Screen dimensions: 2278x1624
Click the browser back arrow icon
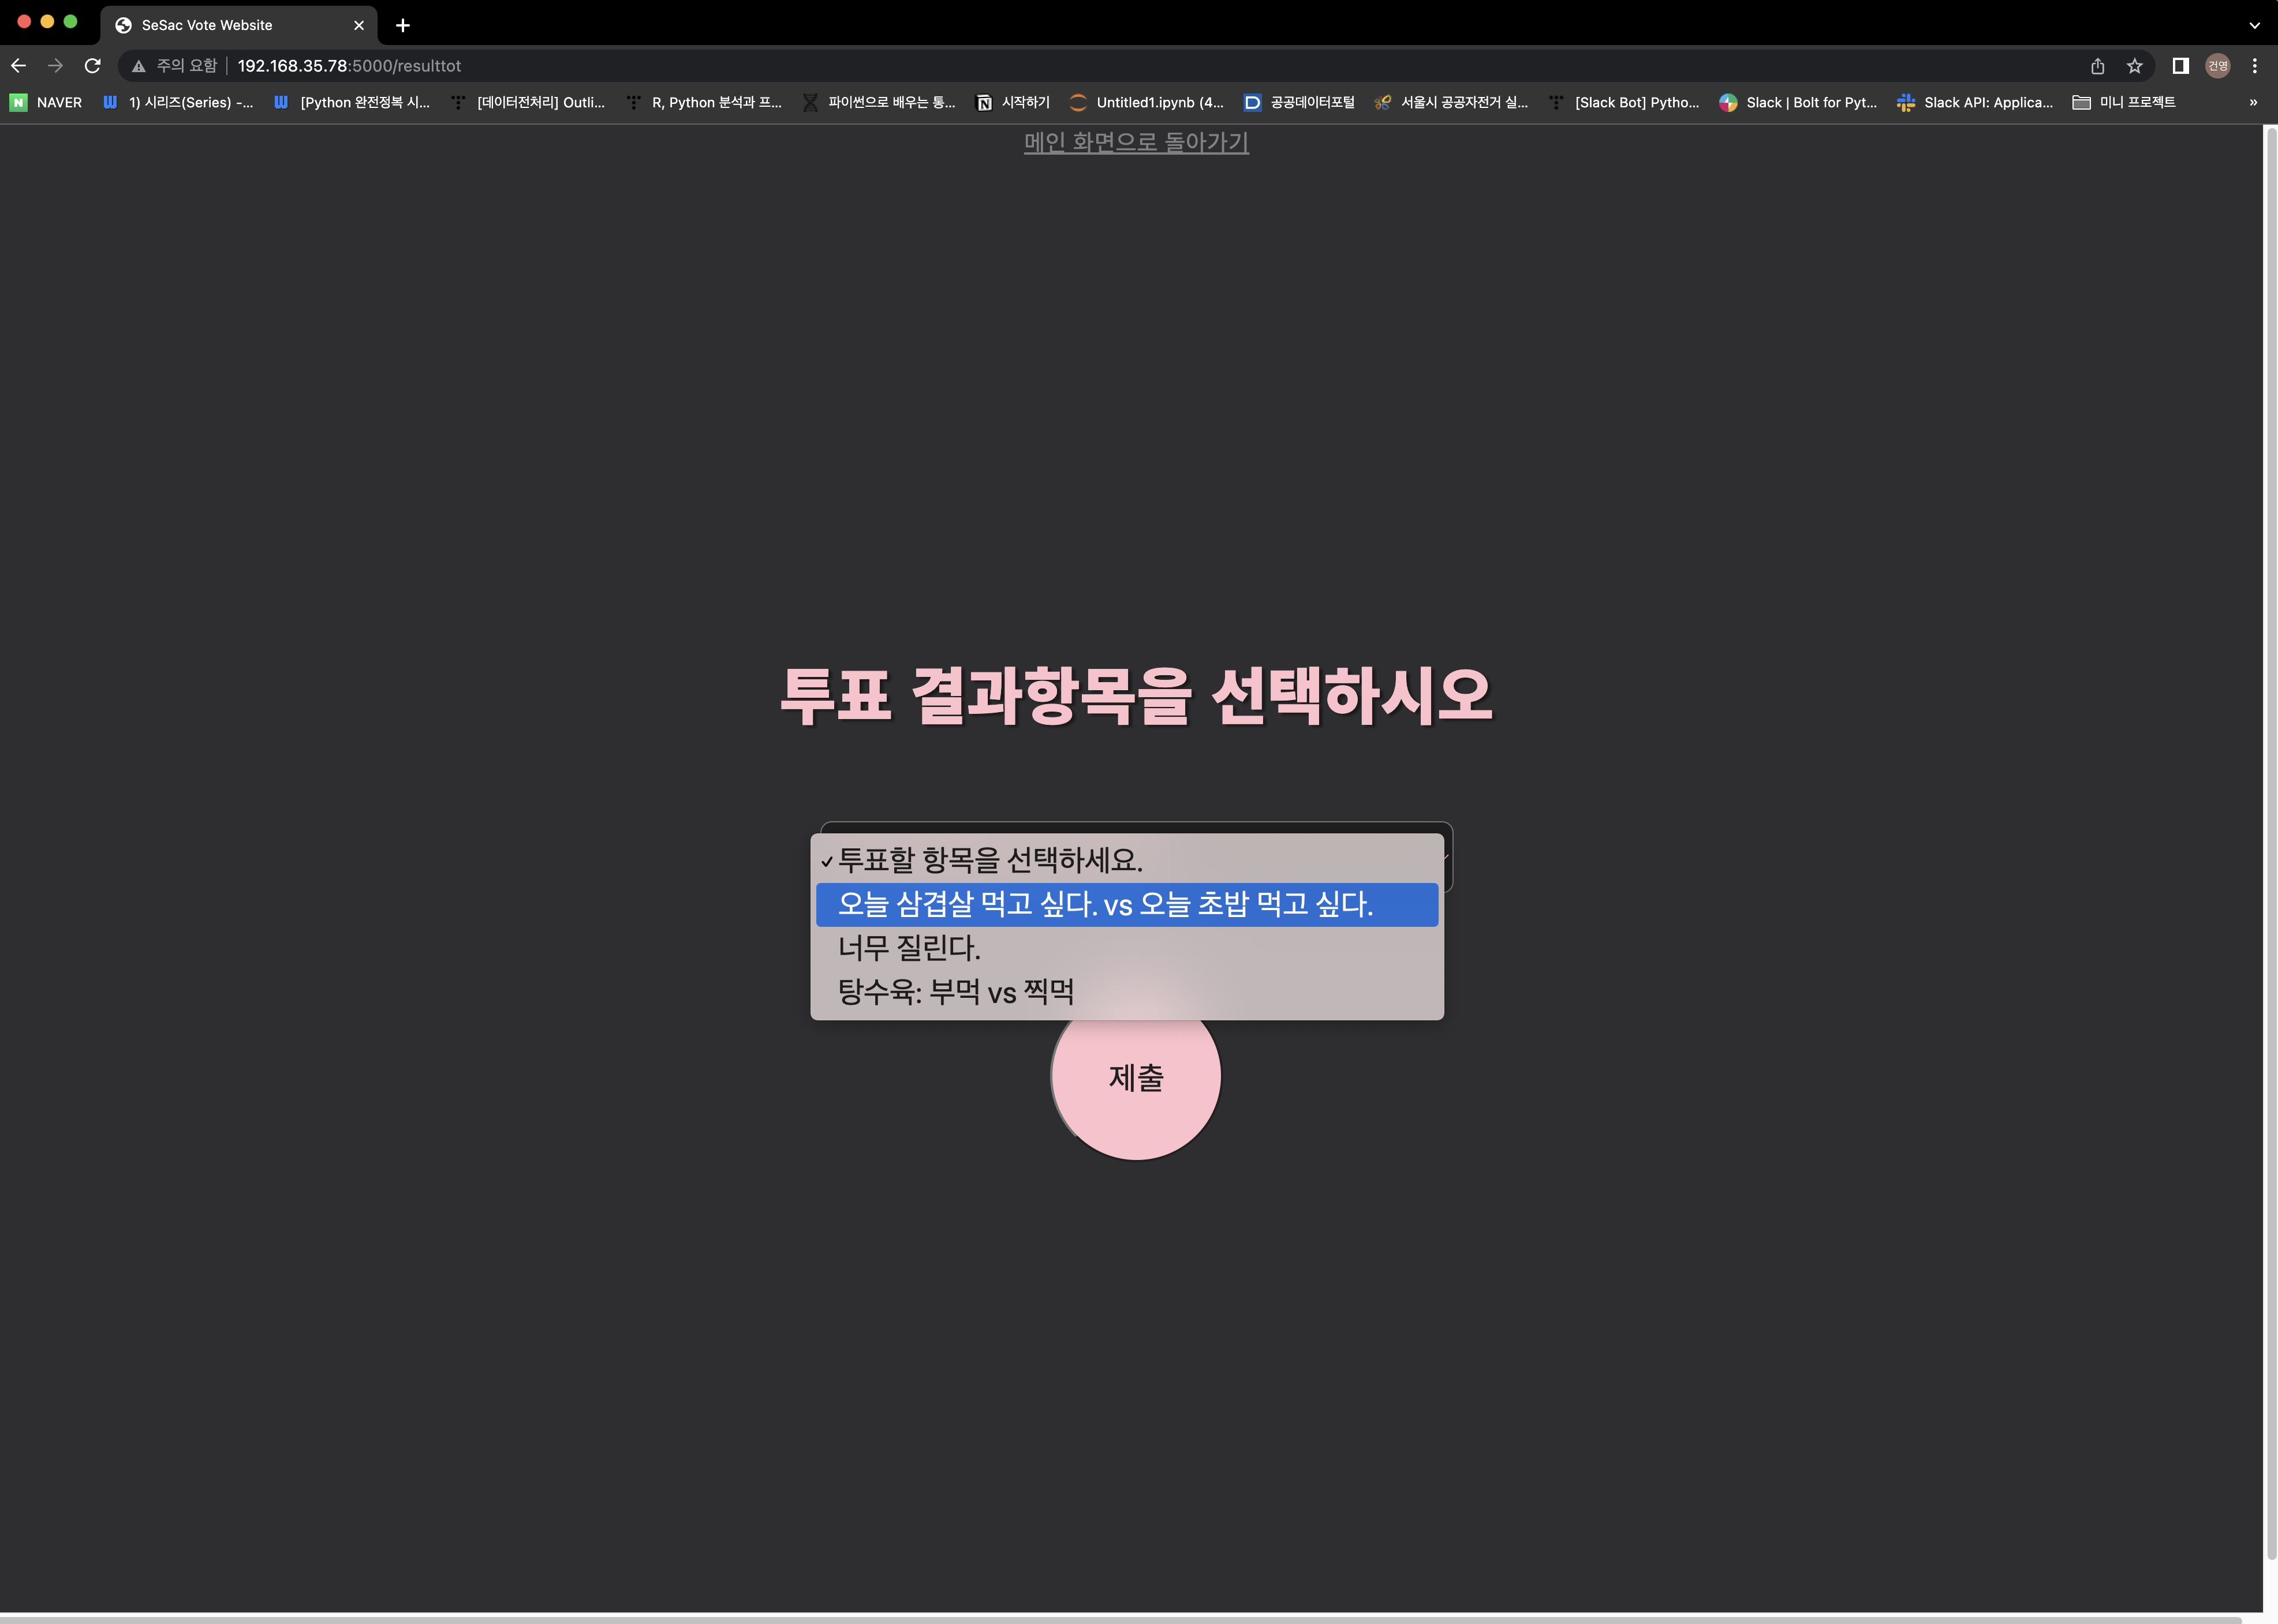tap(18, 66)
